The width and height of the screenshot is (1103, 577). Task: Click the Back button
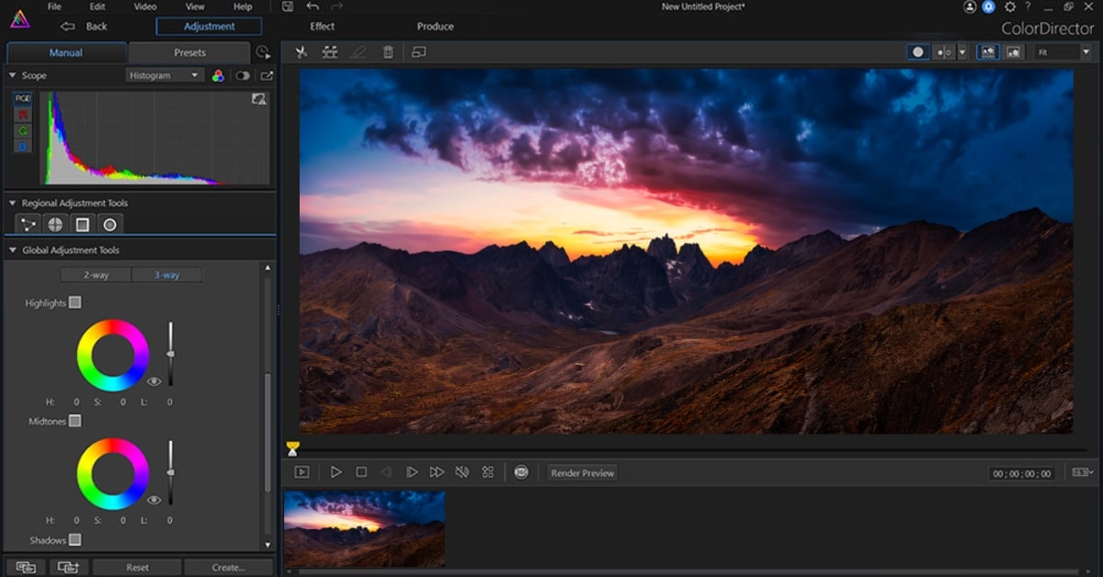click(x=85, y=27)
